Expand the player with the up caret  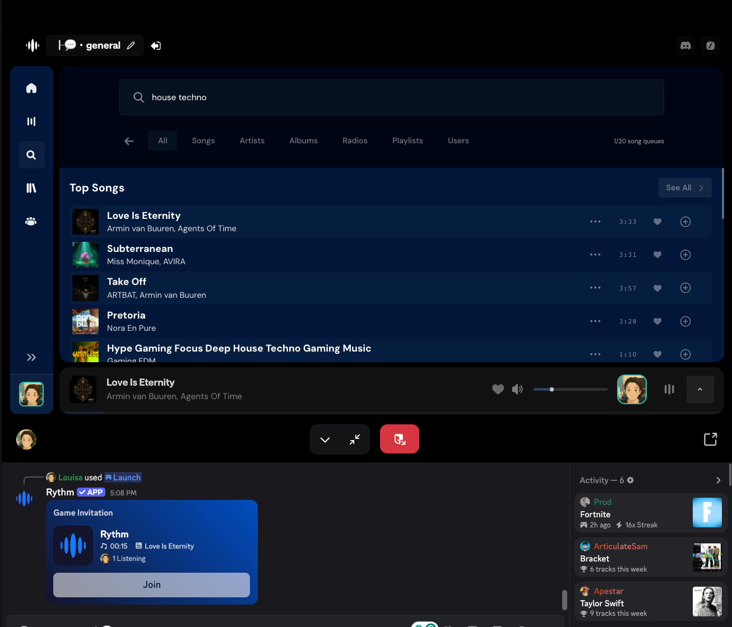click(700, 389)
